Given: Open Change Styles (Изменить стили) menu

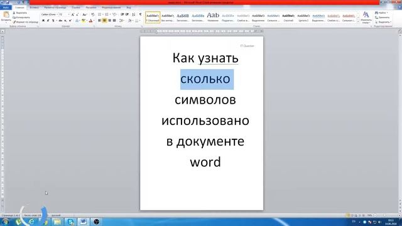Looking at the screenshot, I should click(366, 18).
